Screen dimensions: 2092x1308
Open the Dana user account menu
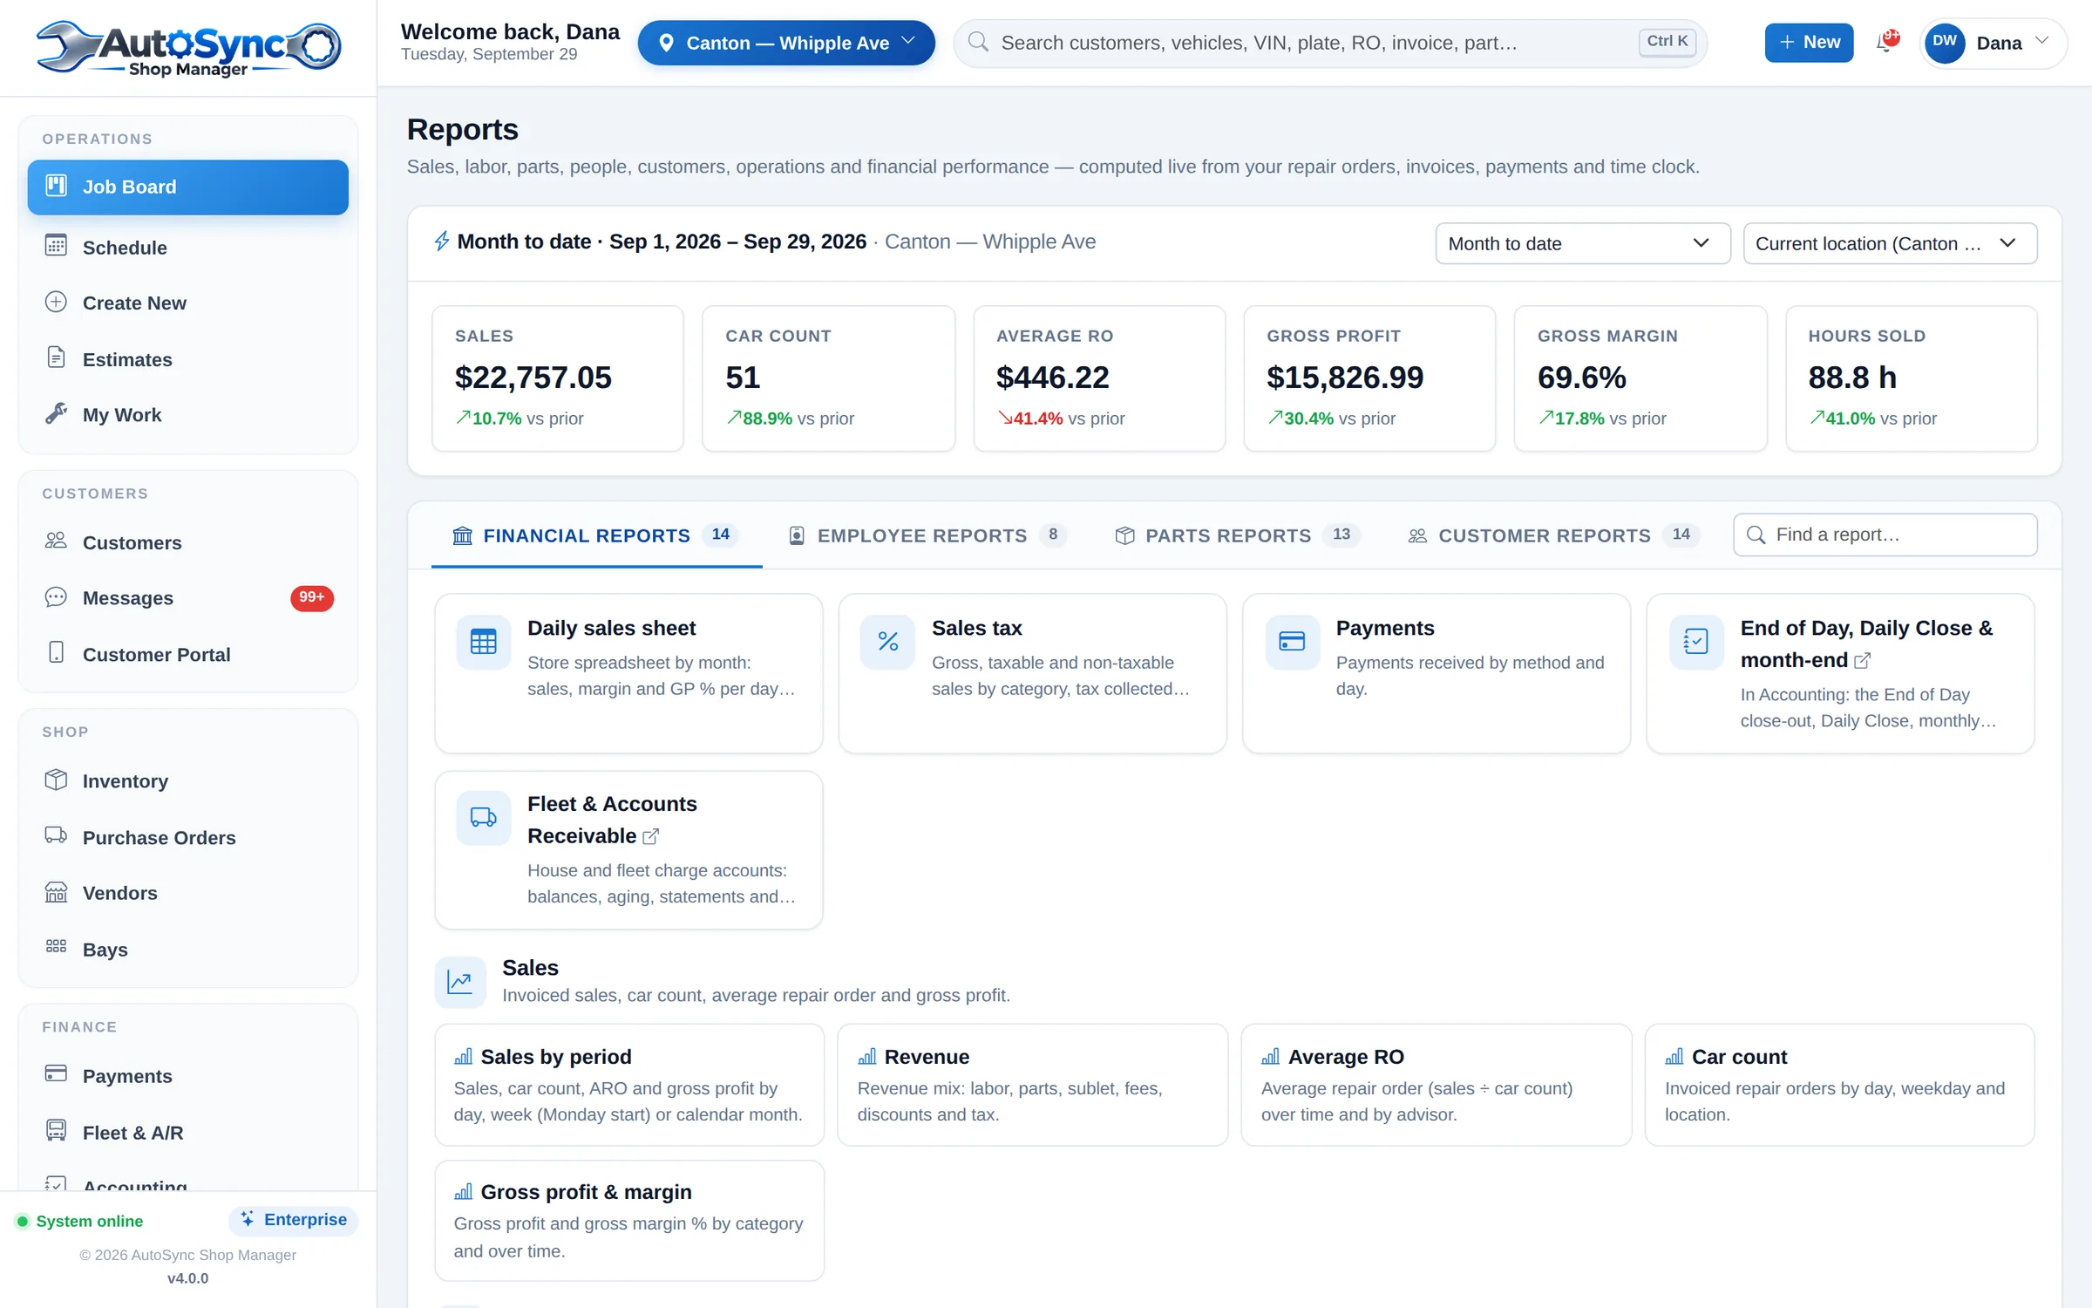[1992, 43]
